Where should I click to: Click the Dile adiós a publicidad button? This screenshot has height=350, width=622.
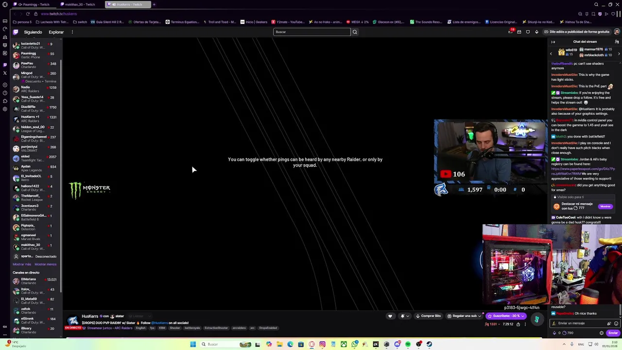[x=577, y=32]
